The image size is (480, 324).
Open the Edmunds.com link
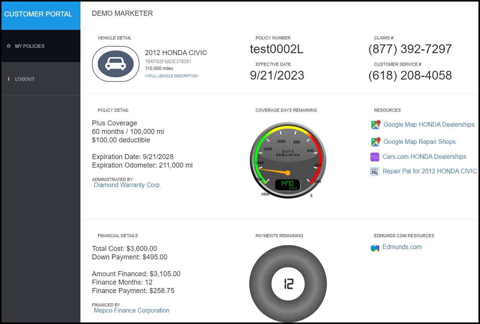click(402, 247)
